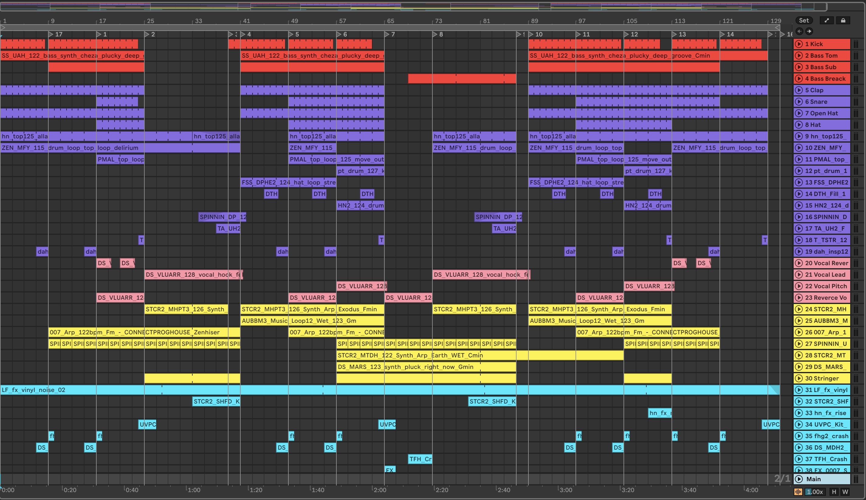Click the H optimize height button
866x500 pixels.
[x=834, y=492]
